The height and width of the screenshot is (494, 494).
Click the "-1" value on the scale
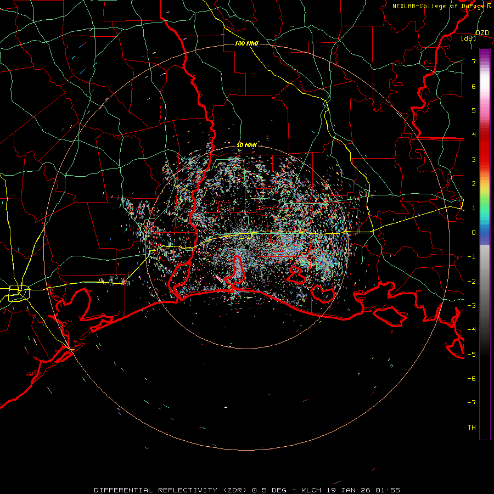(x=471, y=257)
